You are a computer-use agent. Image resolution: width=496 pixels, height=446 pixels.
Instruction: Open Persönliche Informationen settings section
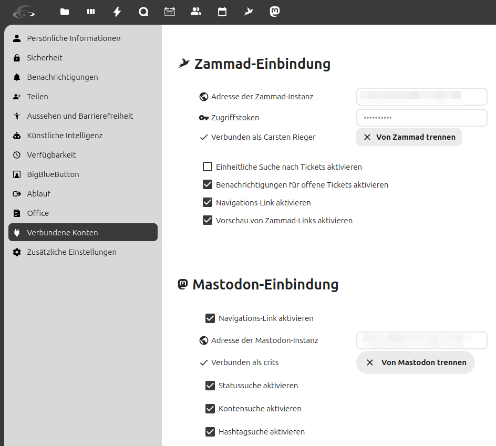83,38
